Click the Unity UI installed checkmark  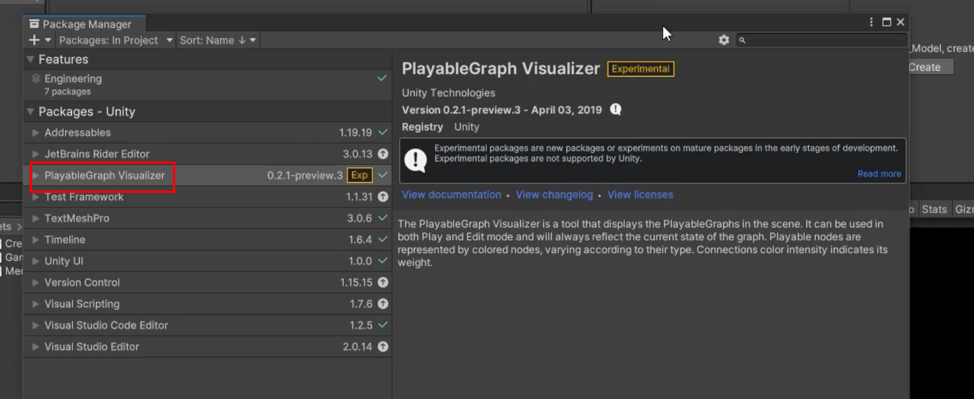383,261
